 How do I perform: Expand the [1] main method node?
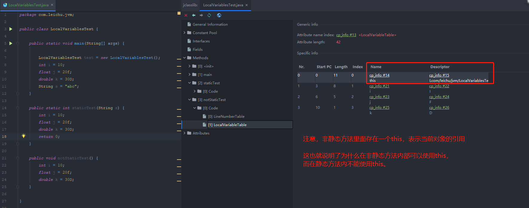[x=189, y=75]
